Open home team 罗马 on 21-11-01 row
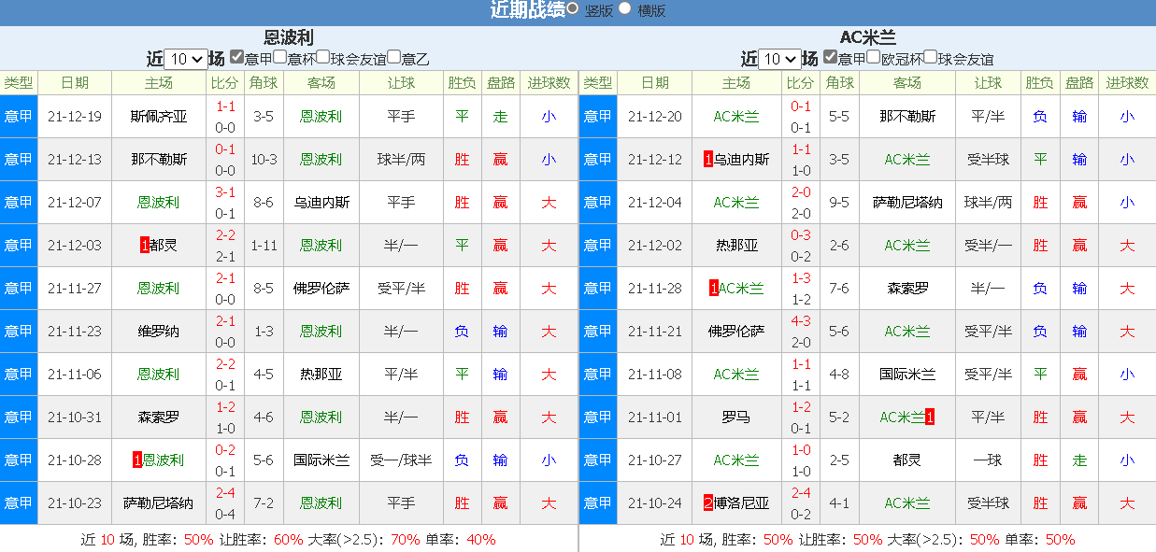Image resolution: width=1156 pixels, height=552 pixels. (736, 418)
